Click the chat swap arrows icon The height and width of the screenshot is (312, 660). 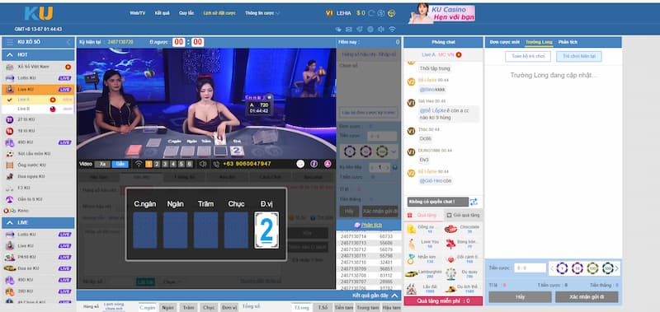[474, 202]
